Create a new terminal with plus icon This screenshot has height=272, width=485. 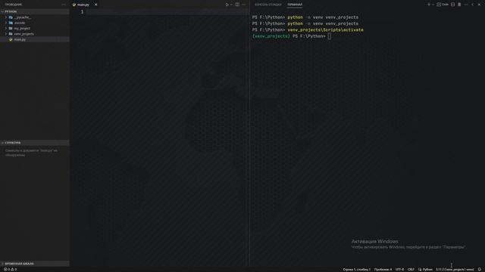coord(429,5)
